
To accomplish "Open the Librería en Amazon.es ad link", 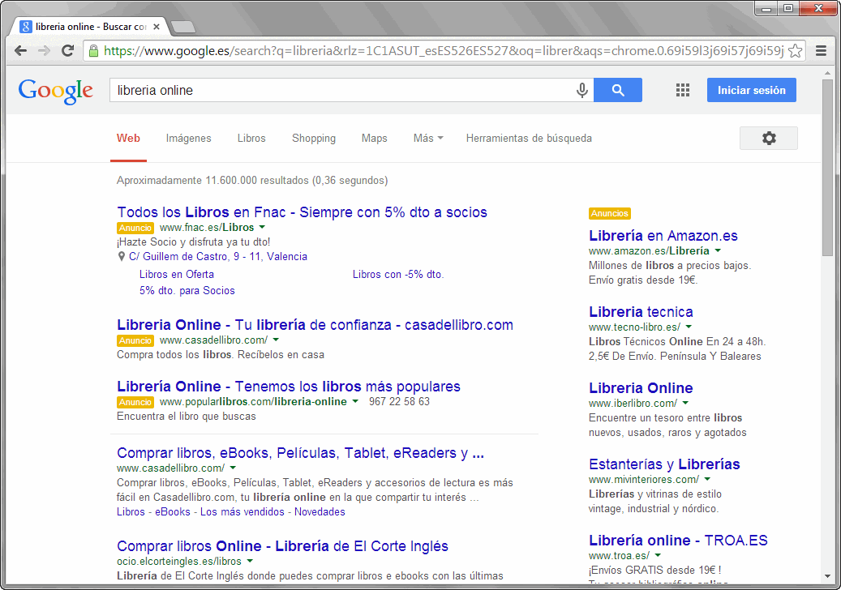I will [663, 236].
